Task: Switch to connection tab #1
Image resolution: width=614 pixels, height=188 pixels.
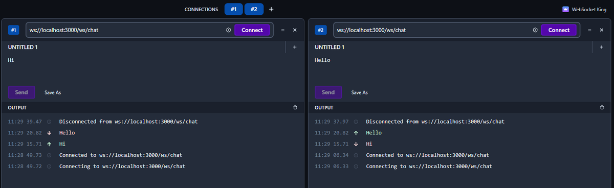Action: coord(233,9)
